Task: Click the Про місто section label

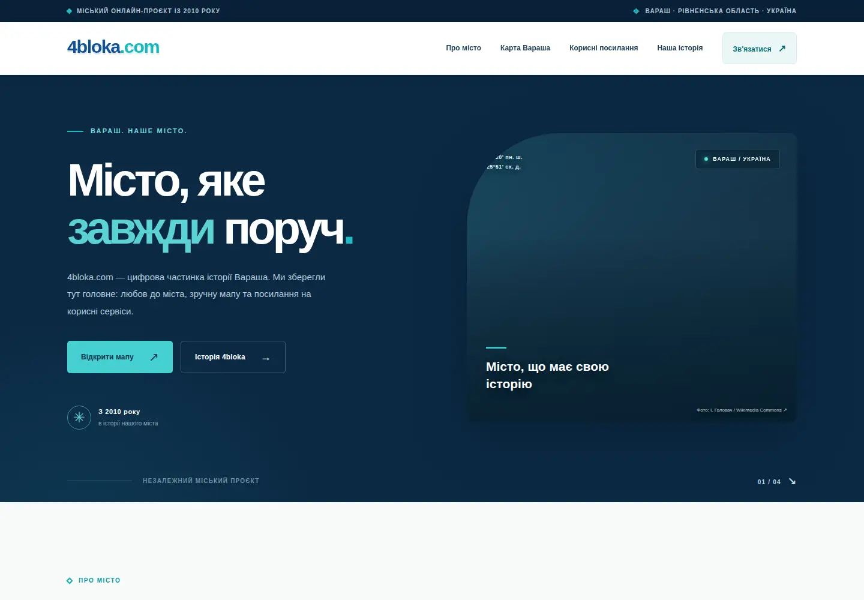Action: pyautogui.click(x=100, y=581)
